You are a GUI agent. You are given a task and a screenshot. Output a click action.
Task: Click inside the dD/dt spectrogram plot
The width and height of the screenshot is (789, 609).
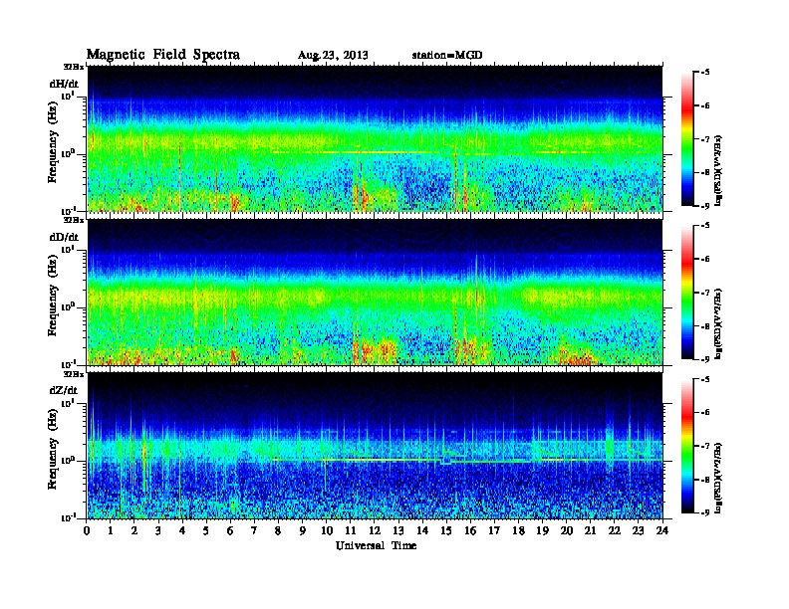pos(375,292)
